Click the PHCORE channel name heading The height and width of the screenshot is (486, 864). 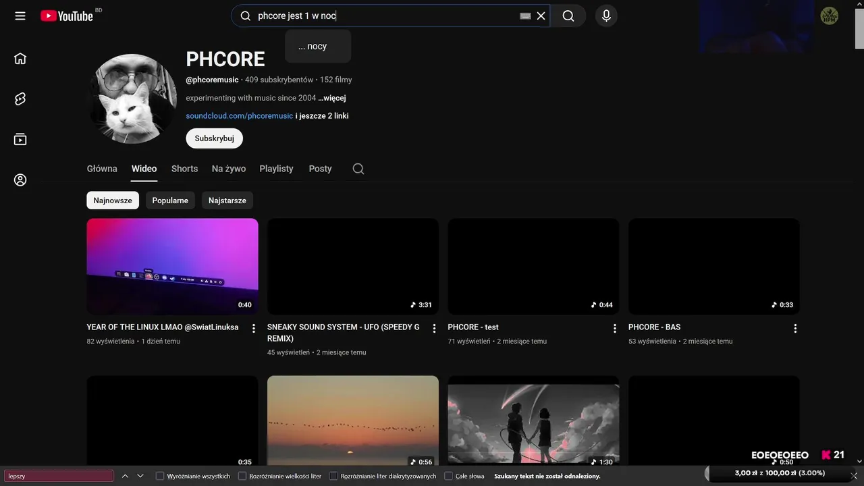(x=225, y=59)
